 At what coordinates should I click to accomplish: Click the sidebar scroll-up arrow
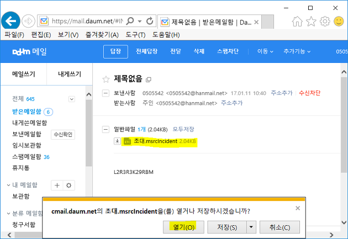(x=89, y=95)
